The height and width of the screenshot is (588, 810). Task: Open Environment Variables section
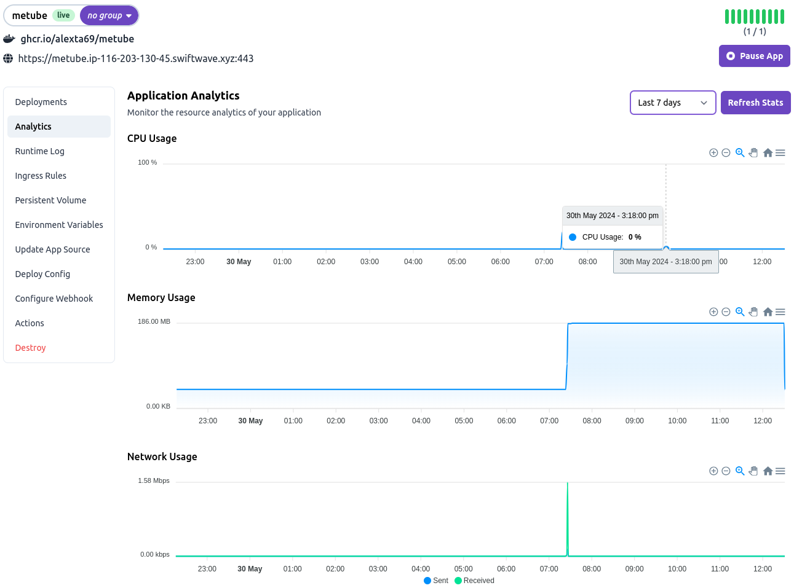(x=59, y=225)
